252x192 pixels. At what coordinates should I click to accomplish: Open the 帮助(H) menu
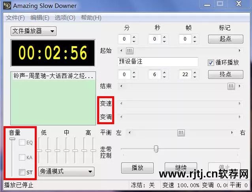(91, 17)
